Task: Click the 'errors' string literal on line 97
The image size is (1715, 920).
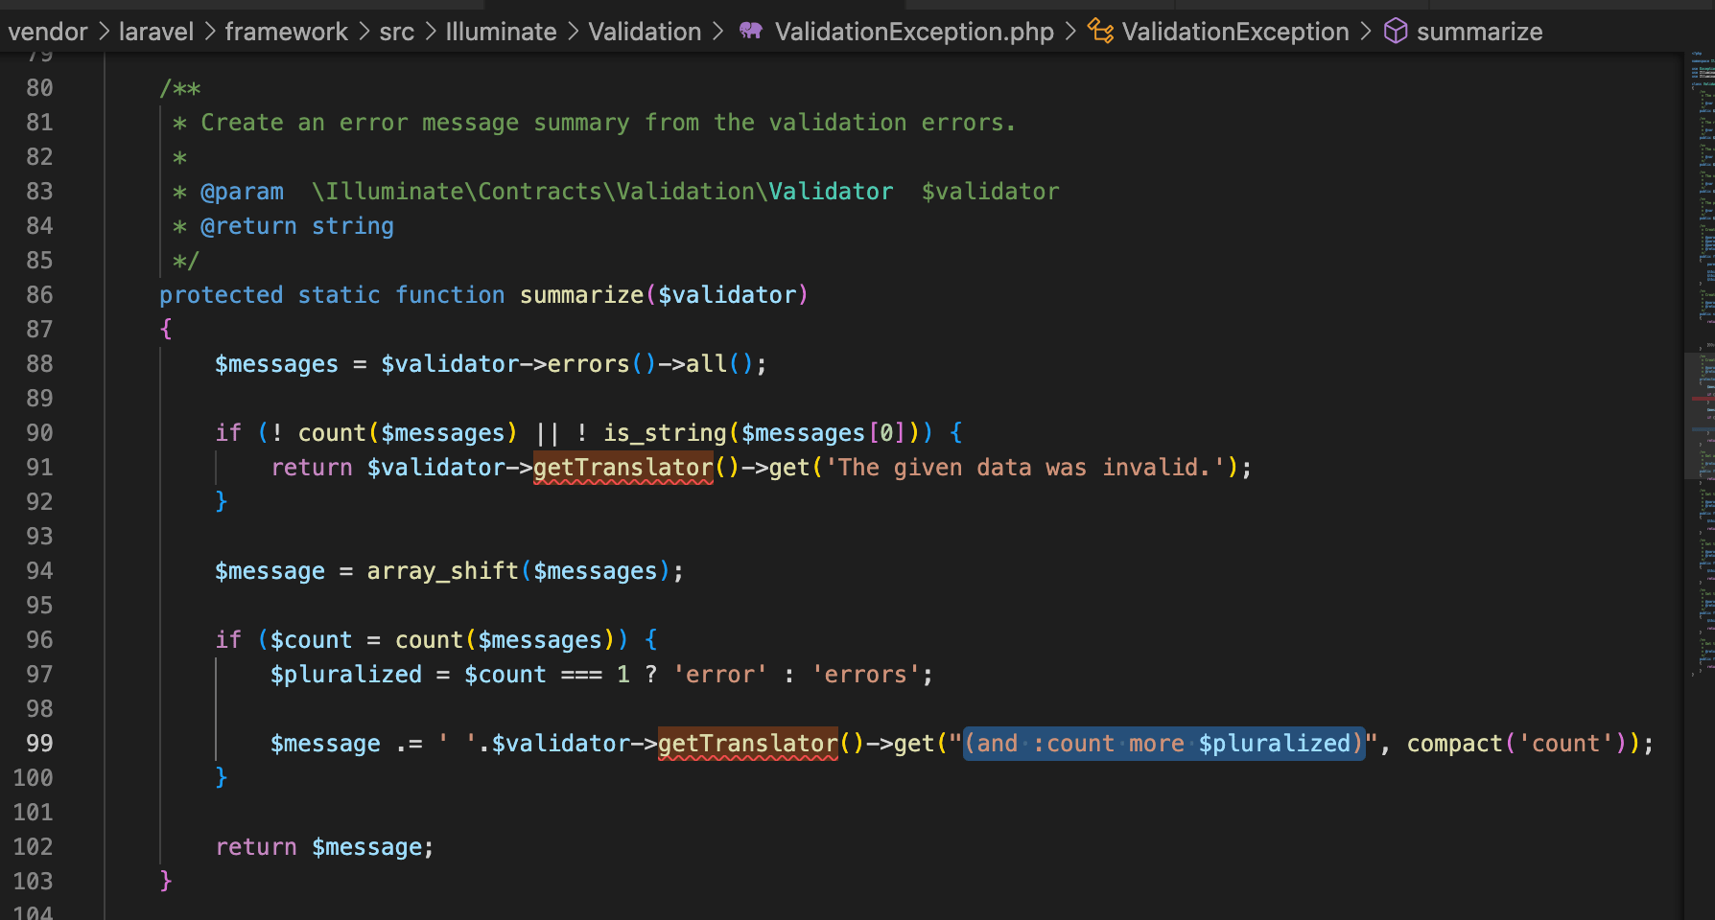Action: coord(865,675)
